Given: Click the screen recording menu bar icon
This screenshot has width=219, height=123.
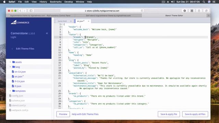Looking at the screenshot, I should (x=163, y=2).
